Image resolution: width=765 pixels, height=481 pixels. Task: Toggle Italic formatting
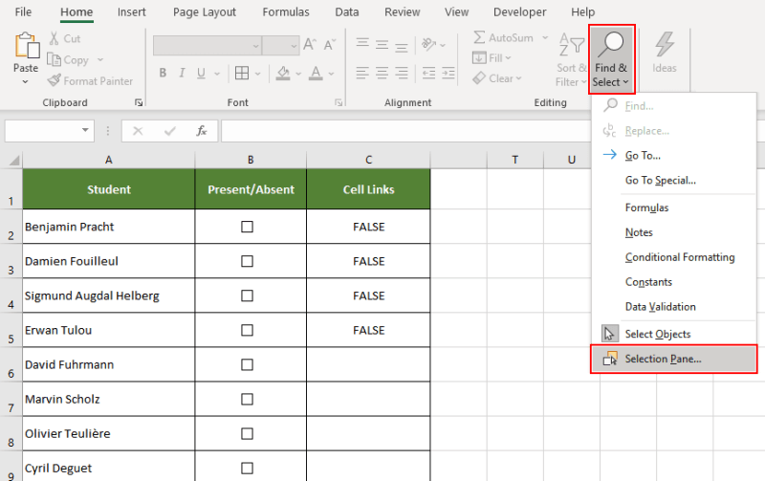[x=182, y=74]
